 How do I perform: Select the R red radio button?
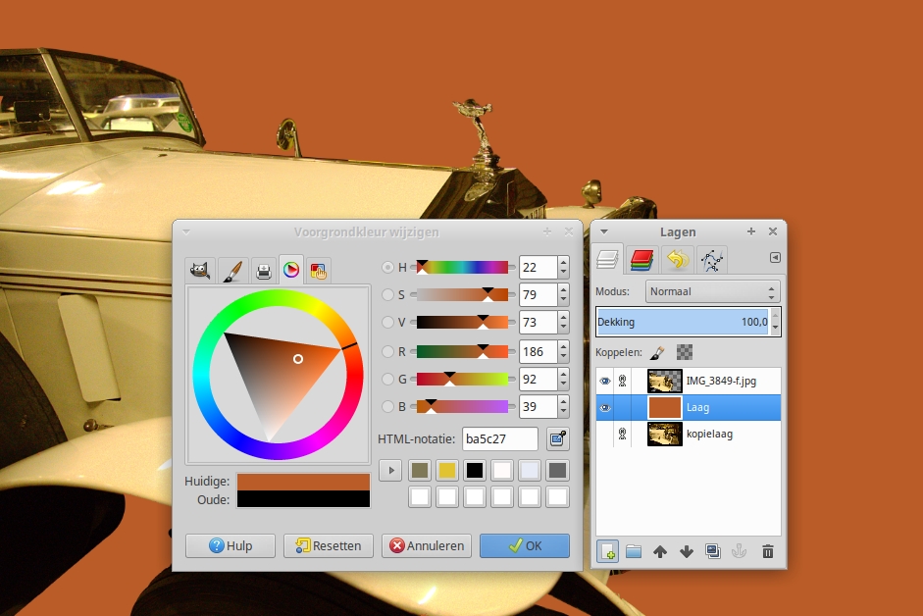click(387, 351)
